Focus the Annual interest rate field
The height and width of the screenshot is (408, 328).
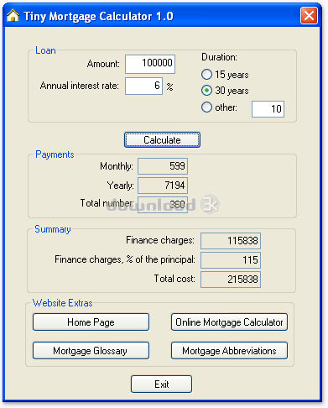point(143,86)
